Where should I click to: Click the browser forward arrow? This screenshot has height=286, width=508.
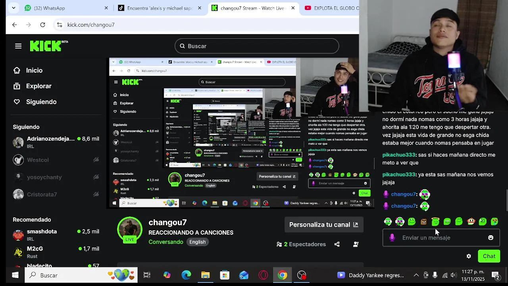[28, 25]
